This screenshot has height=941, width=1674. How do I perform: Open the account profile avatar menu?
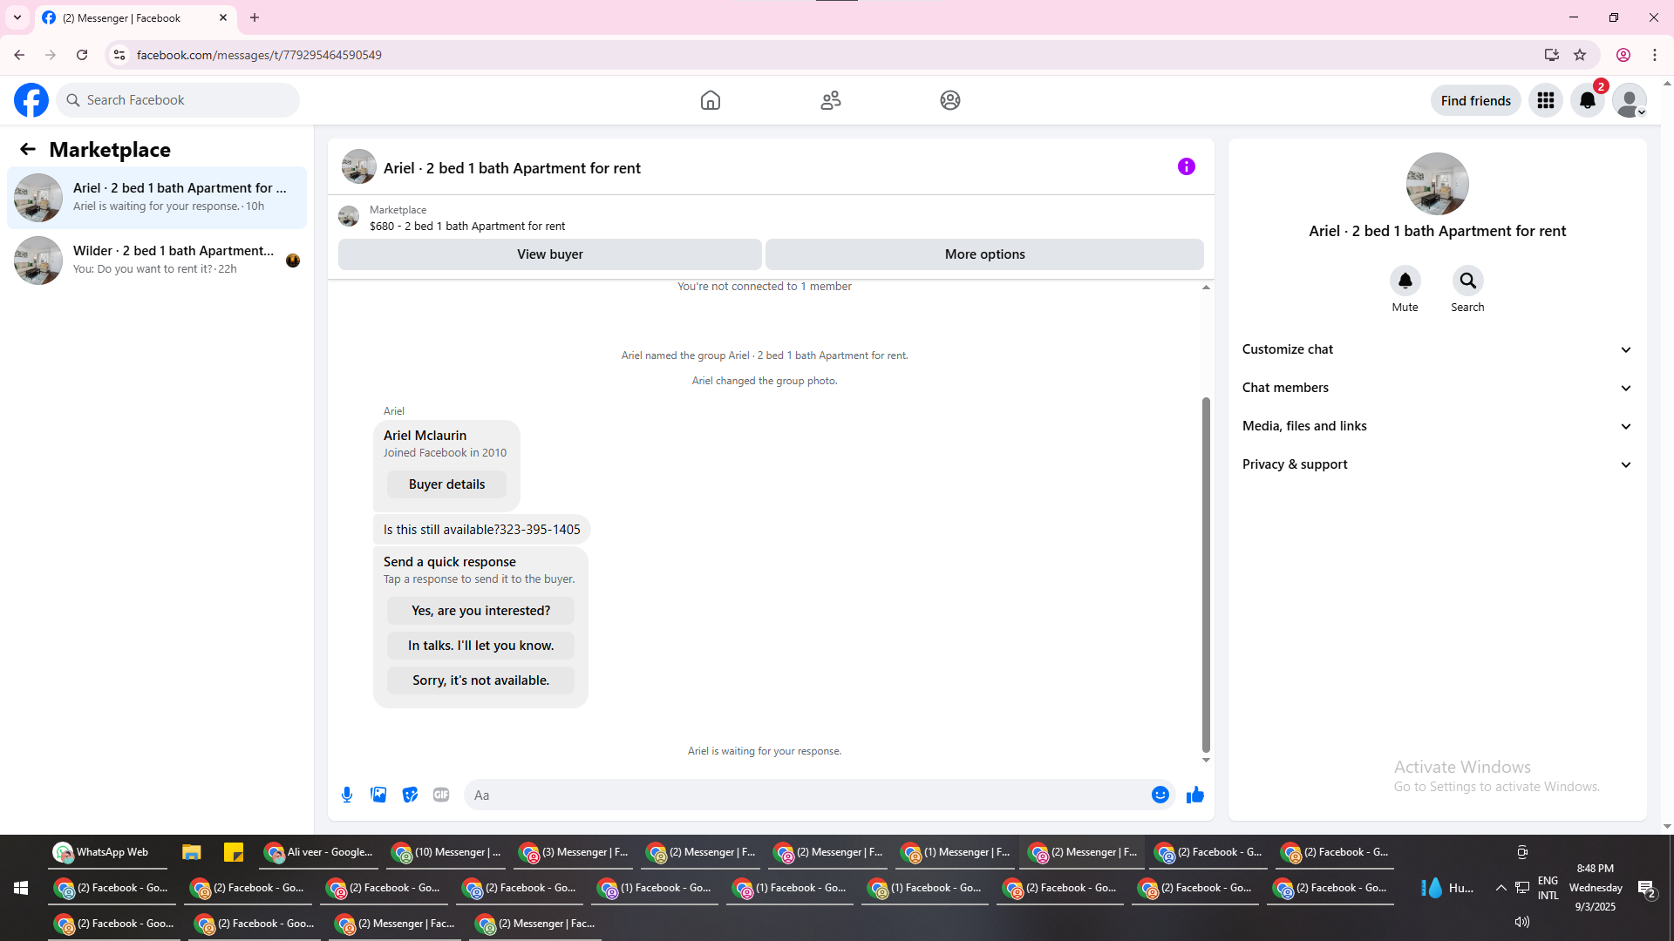(x=1630, y=100)
